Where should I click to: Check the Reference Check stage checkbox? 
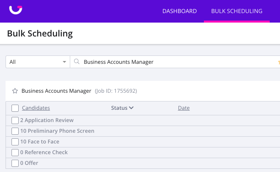pyautogui.click(x=15, y=153)
